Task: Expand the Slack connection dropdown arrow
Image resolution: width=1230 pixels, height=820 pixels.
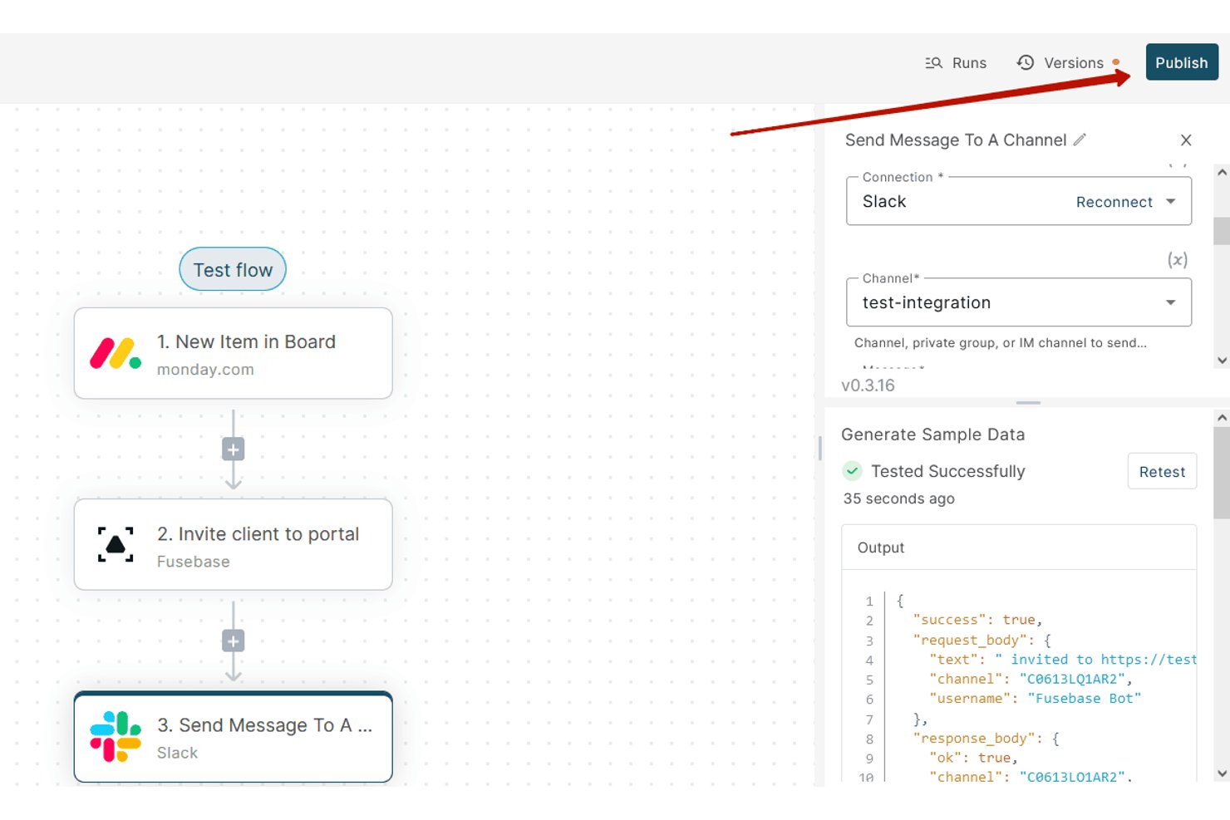Action: [1171, 201]
